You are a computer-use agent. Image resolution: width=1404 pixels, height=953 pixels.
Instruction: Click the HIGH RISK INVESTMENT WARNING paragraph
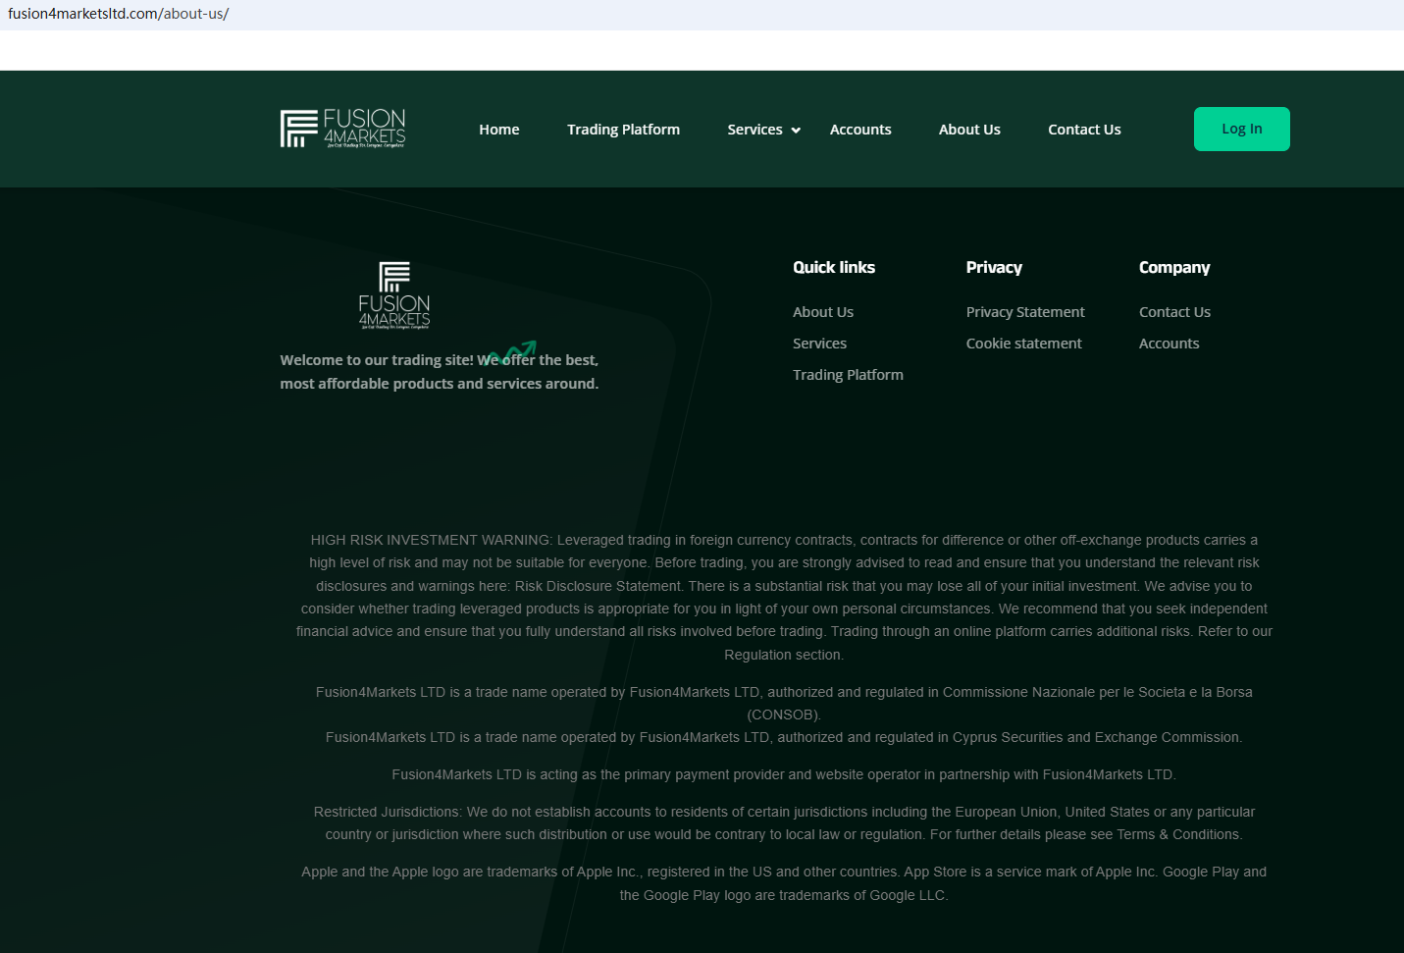(x=784, y=597)
